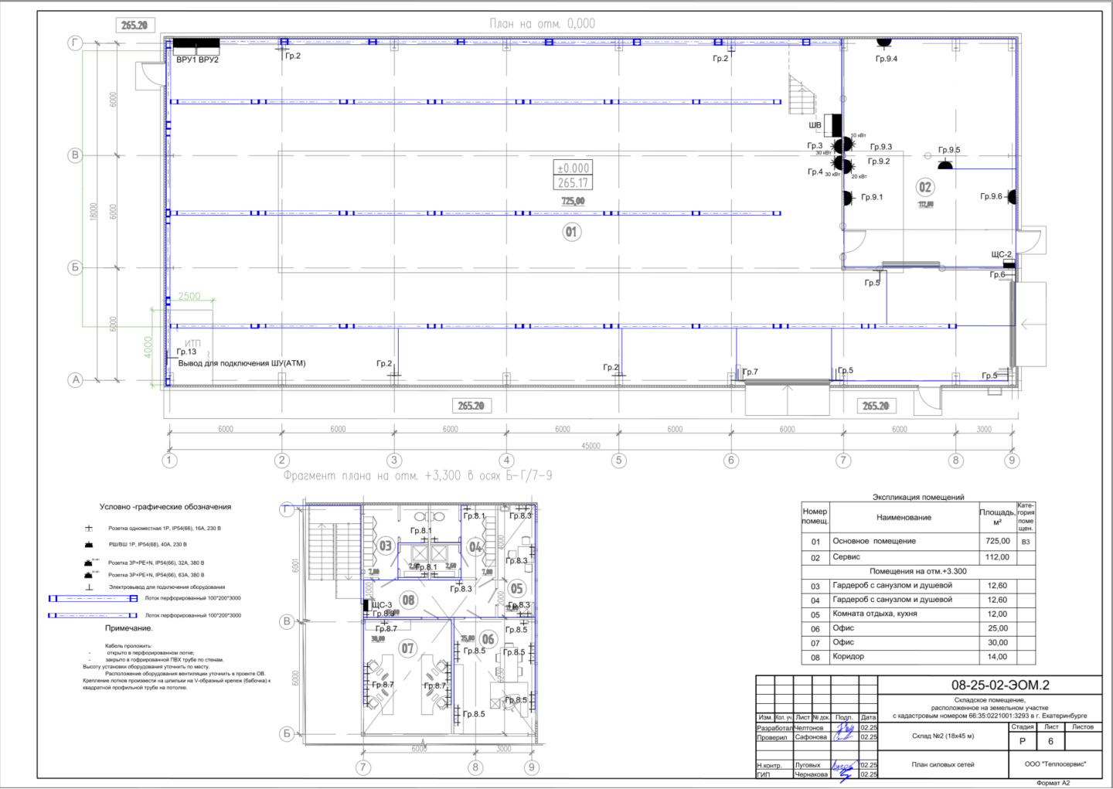Click the 'План на отм. 0,000' title
1113x789 pixels.
pos(542,24)
